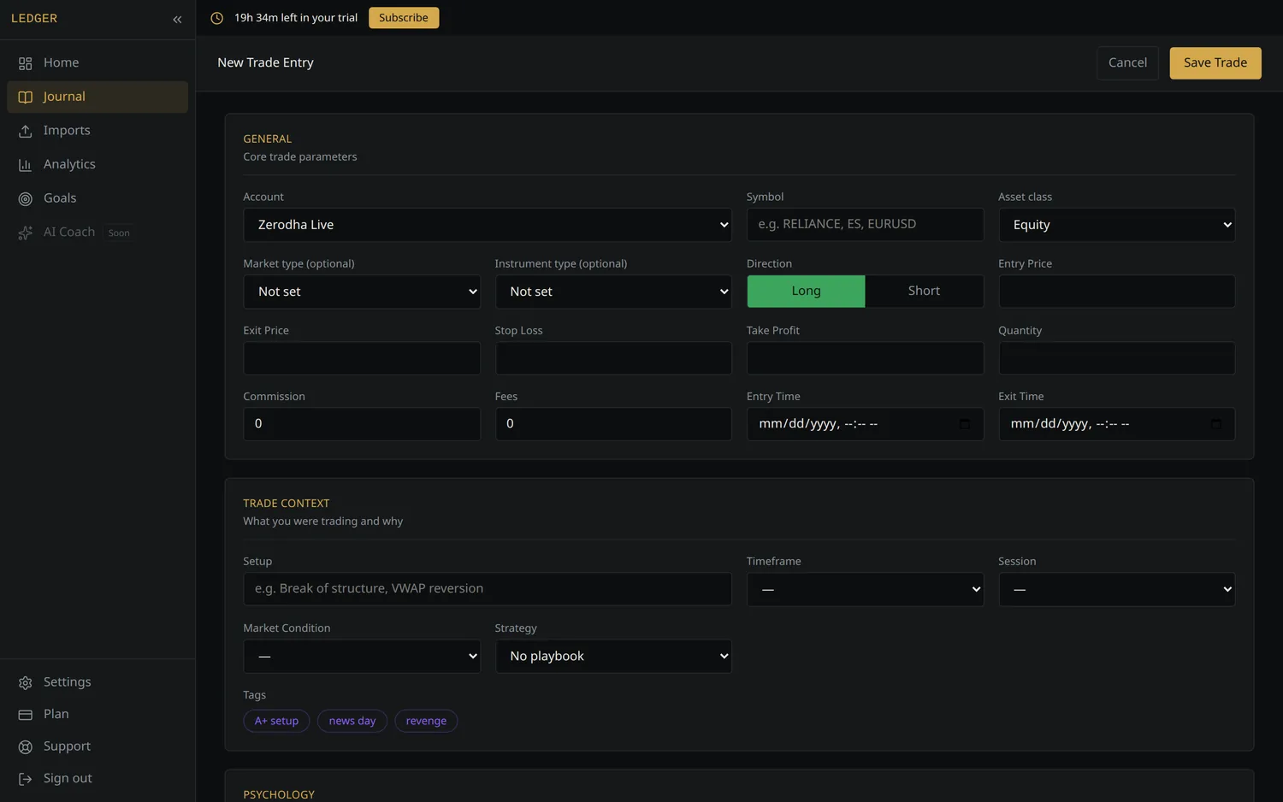Click the Save Trade button

point(1215,63)
